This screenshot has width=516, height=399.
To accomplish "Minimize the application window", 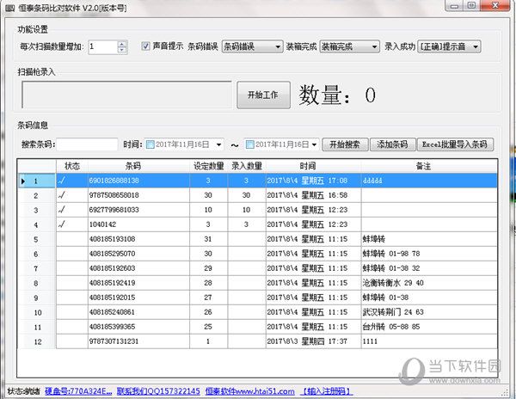I will tap(454, 6).
